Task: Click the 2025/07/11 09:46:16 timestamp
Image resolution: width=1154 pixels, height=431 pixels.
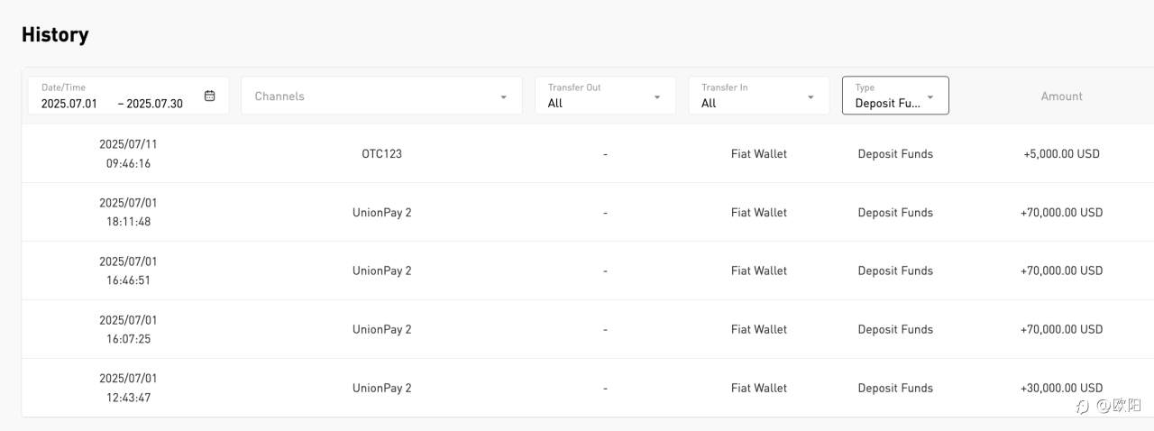Action: tap(128, 154)
